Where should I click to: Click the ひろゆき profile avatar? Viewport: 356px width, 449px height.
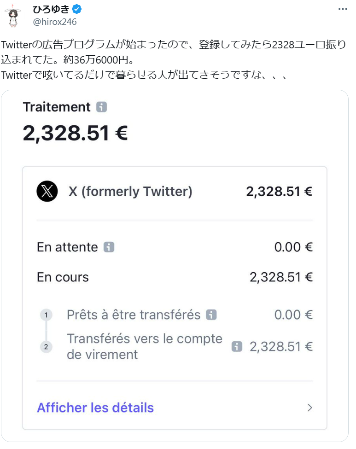[14, 16]
